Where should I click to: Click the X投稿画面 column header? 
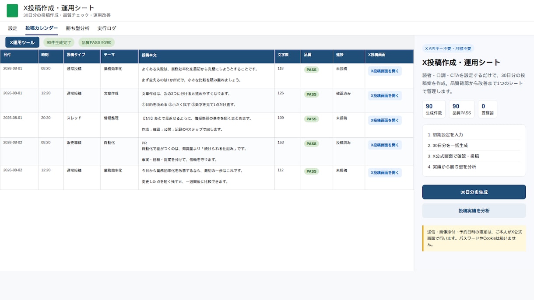(x=389, y=56)
